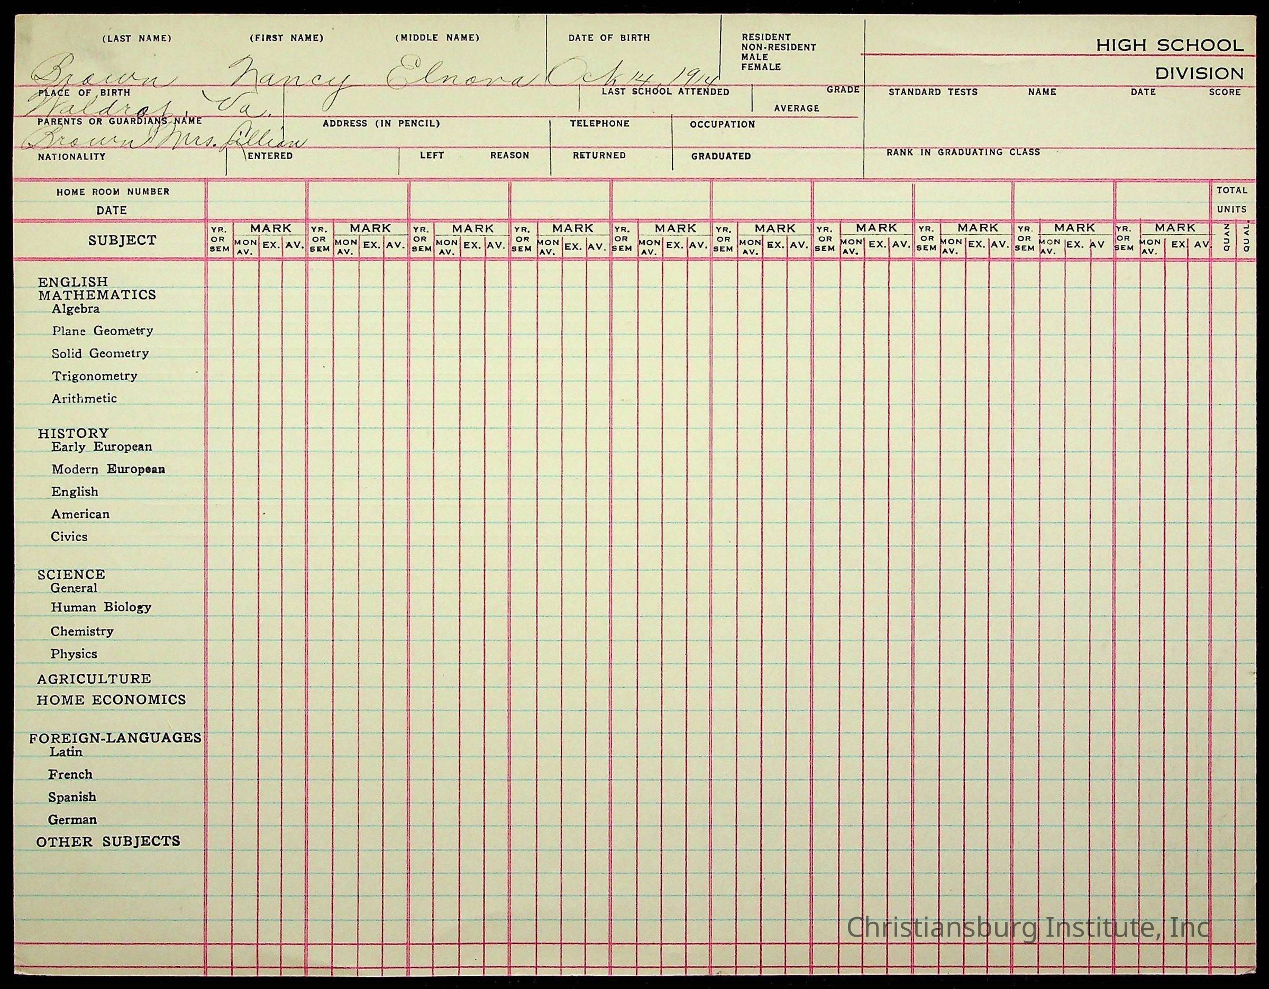This screenshot has width=1269, height=989.
Task: Click the Modern European history label
Action: click(108, 469)
